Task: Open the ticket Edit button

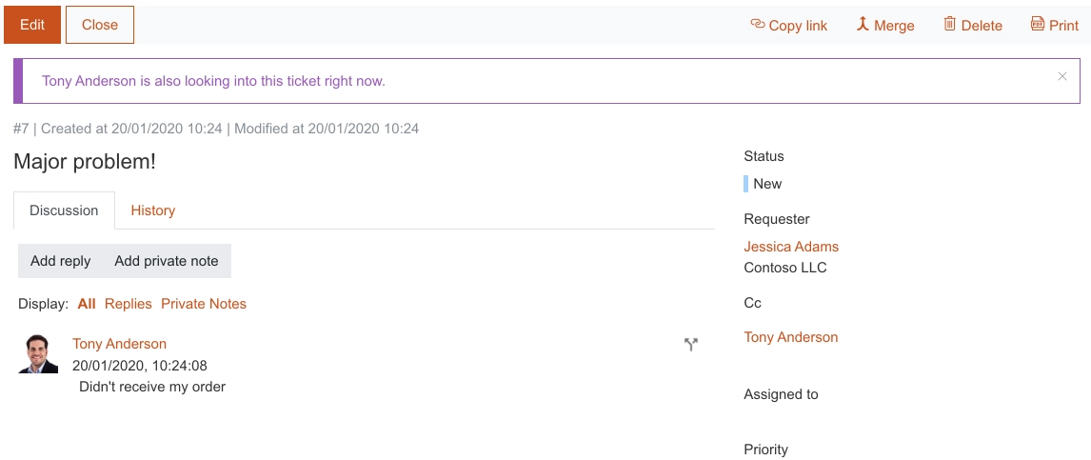Action: (x=32, y=25)
